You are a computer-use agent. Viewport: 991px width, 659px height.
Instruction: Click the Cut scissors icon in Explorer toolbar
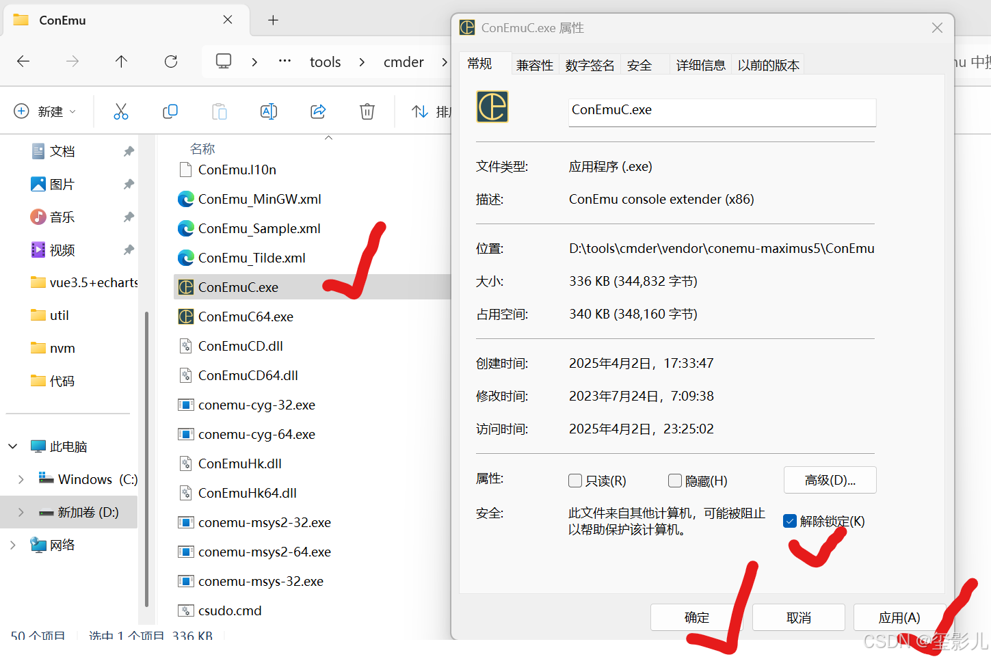pyautogui.click(x=121, y=111)
